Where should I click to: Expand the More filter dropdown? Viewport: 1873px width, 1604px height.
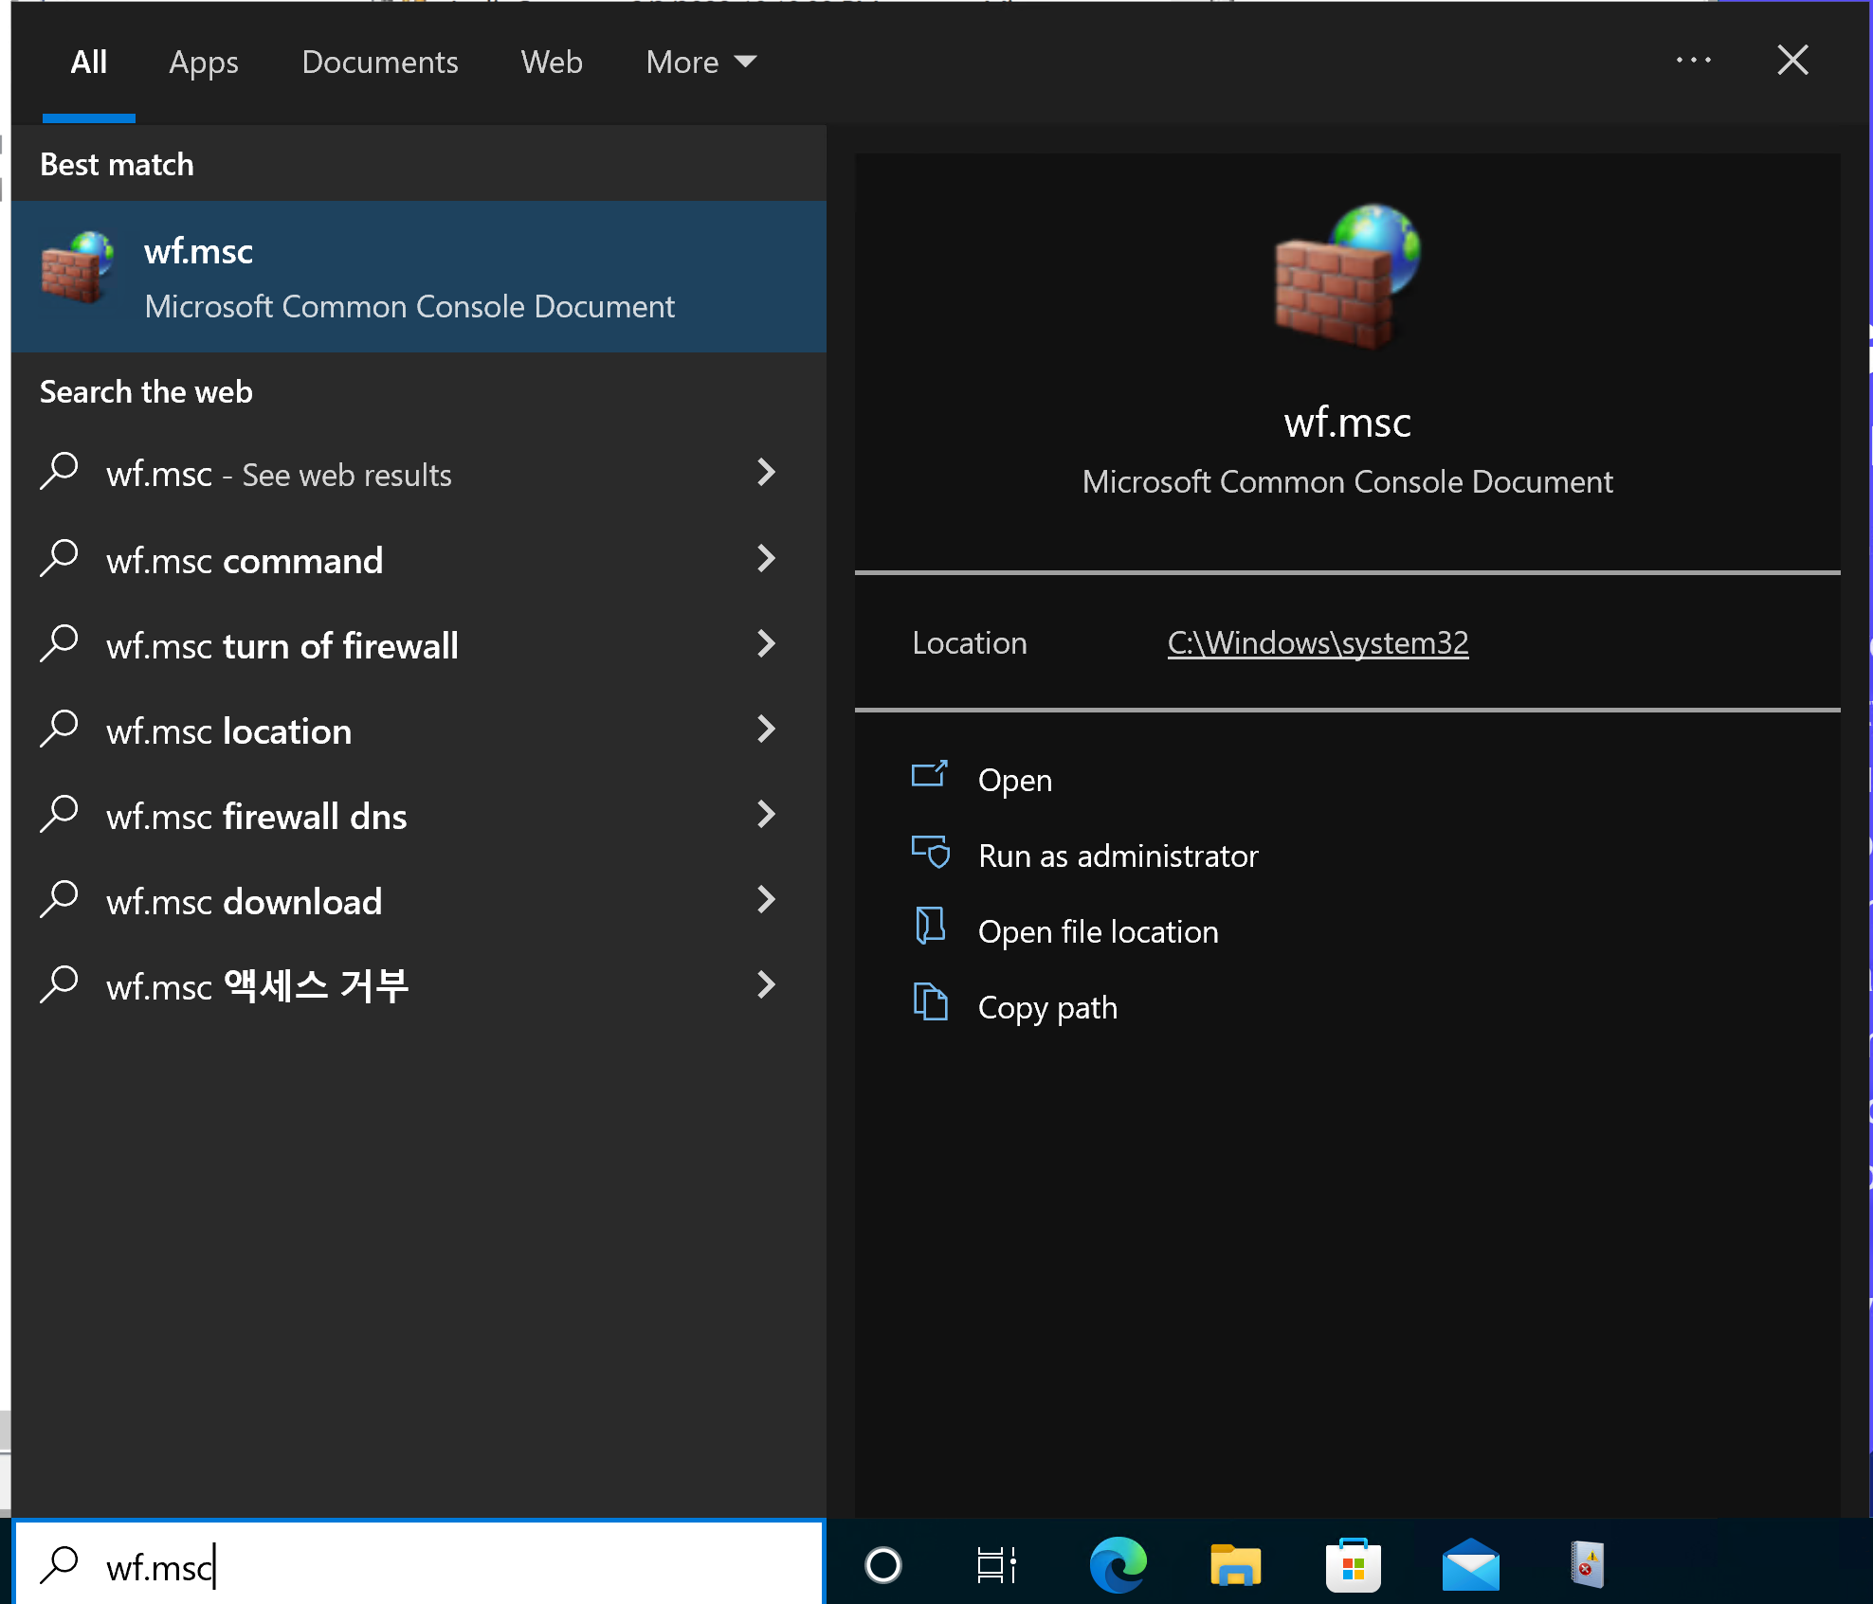pos(700,63)
